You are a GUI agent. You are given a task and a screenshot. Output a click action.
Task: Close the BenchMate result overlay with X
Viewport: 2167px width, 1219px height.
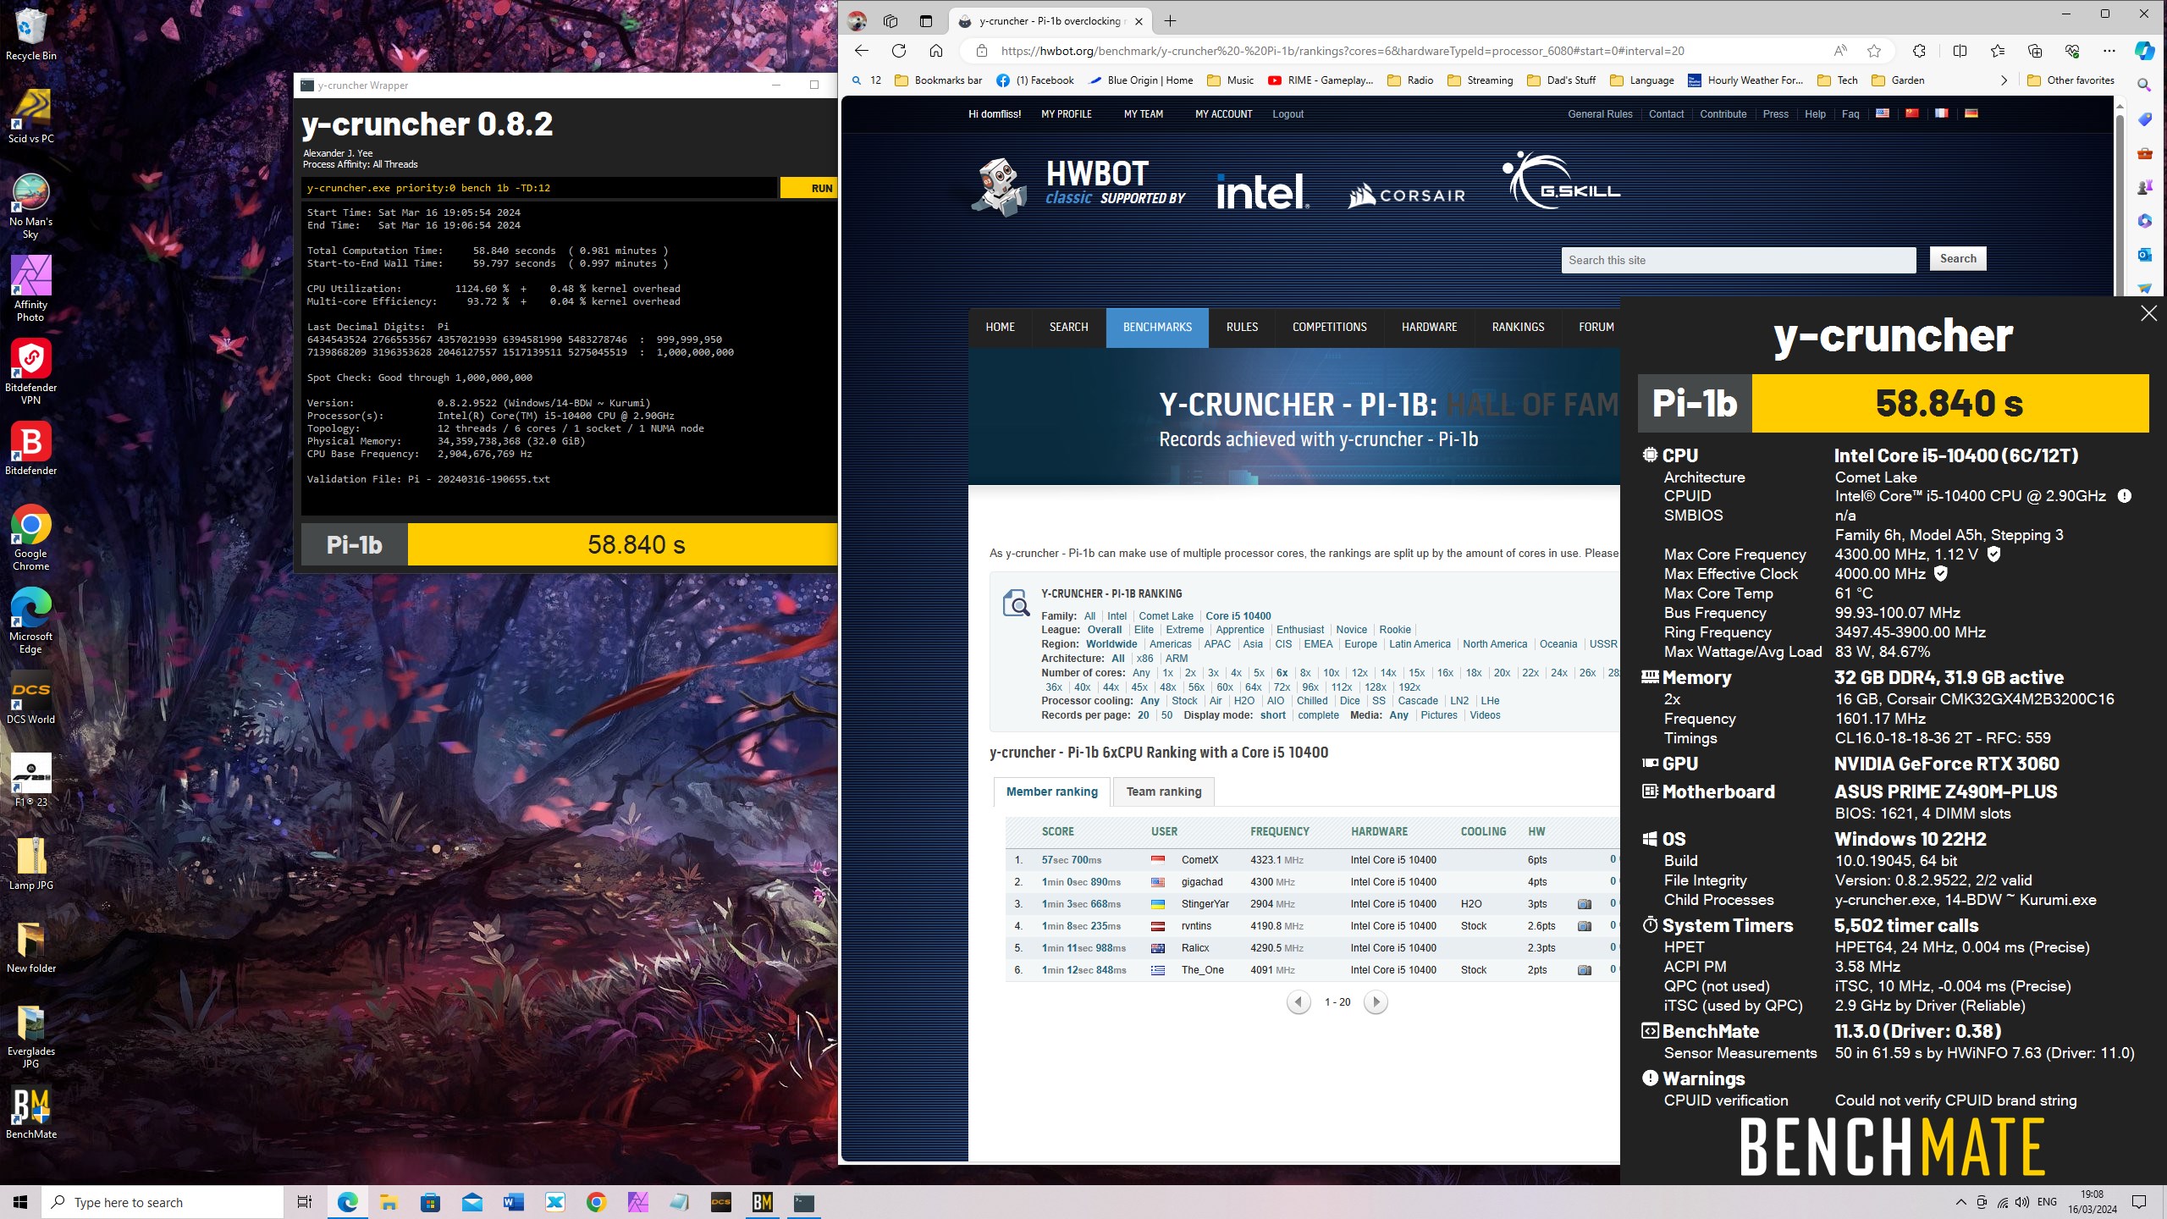click(x=2148, y=313)
